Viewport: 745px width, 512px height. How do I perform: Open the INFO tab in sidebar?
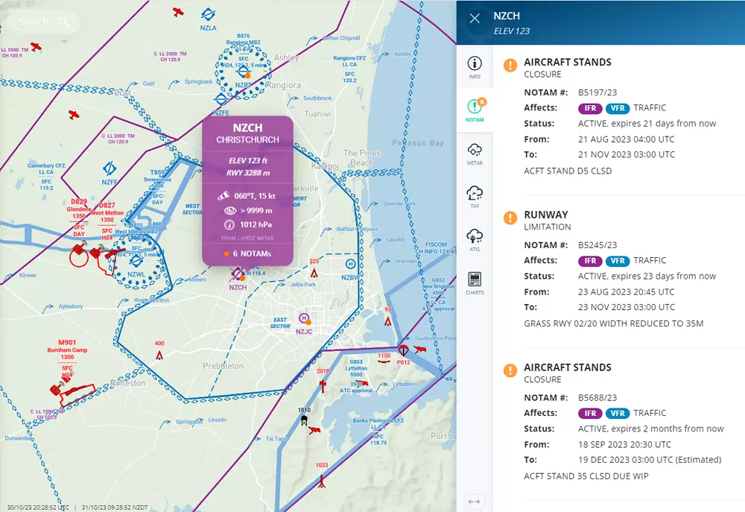point(475,67)
